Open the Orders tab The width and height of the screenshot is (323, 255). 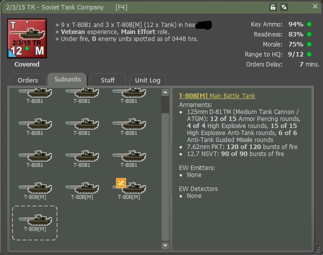coord(27,80)
